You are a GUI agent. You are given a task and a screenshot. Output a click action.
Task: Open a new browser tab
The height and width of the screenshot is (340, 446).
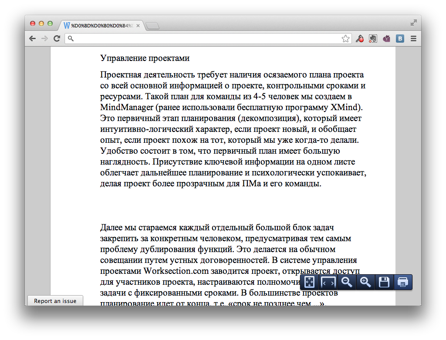tap(152, 25)
